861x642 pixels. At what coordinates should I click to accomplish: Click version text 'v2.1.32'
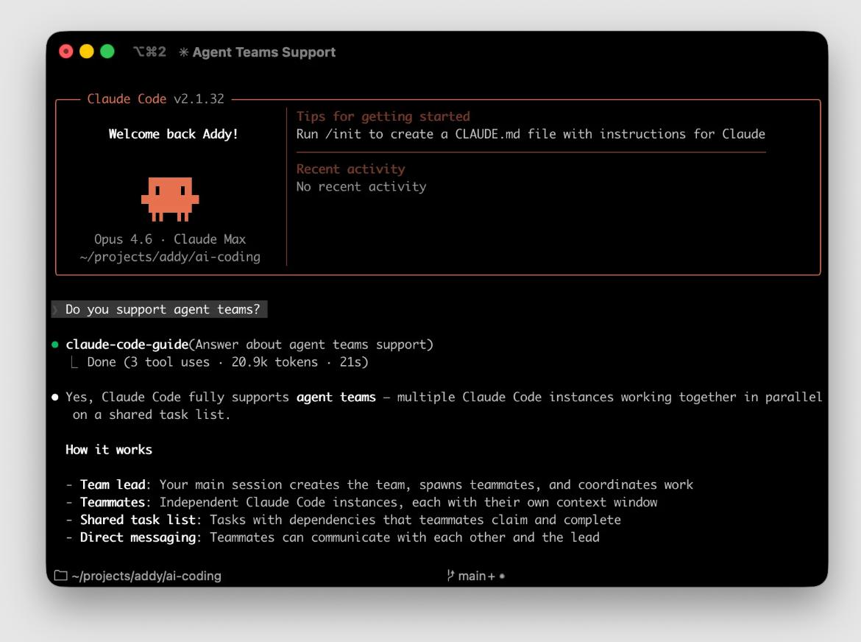[x=199, y=99]
